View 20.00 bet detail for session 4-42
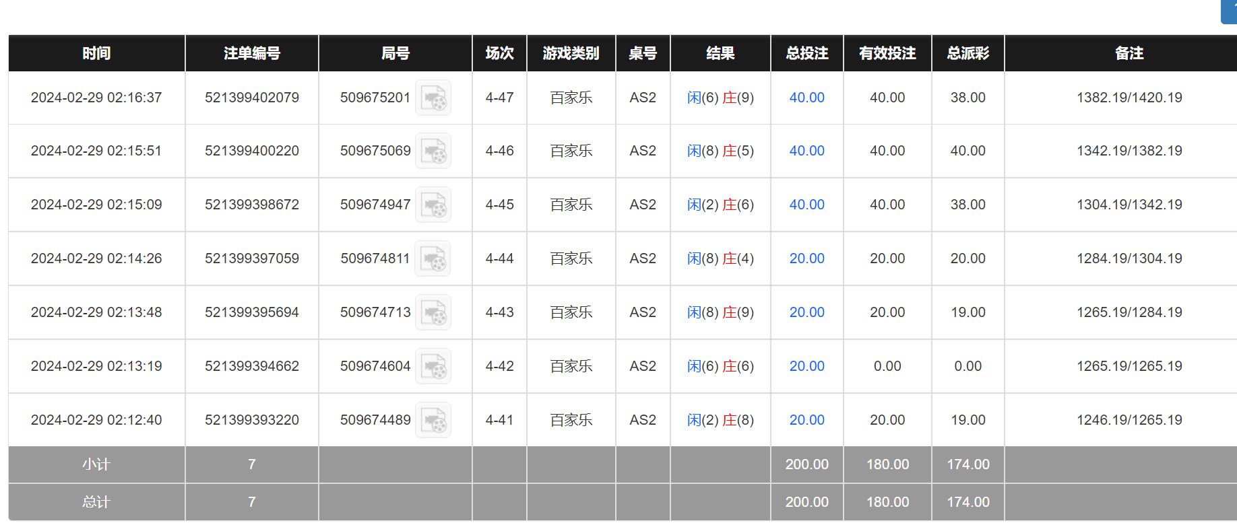The image size is (1237, 525). click(806, 366)
